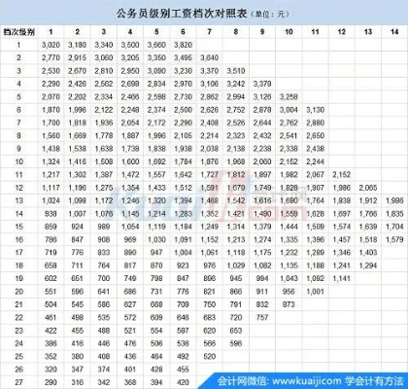Image resolution: width=408 pixels, height=389 pixels.
Task: Click the 386 cell in level 24
Action: [51, 343]
